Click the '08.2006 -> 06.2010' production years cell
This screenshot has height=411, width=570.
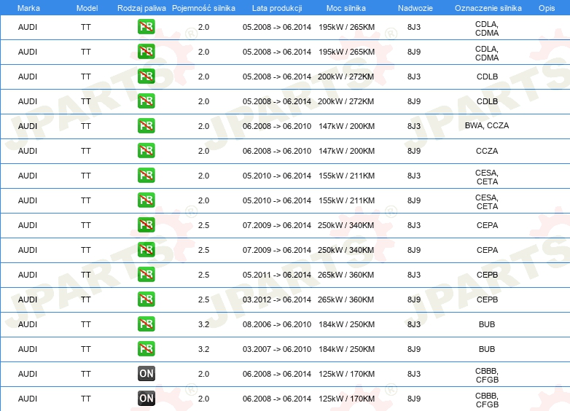pos(277,324)
